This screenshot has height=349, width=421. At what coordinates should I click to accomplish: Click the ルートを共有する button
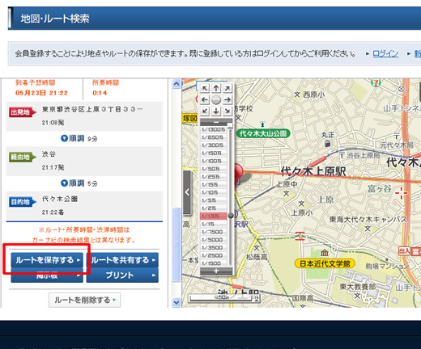click(x=122, y=260)
